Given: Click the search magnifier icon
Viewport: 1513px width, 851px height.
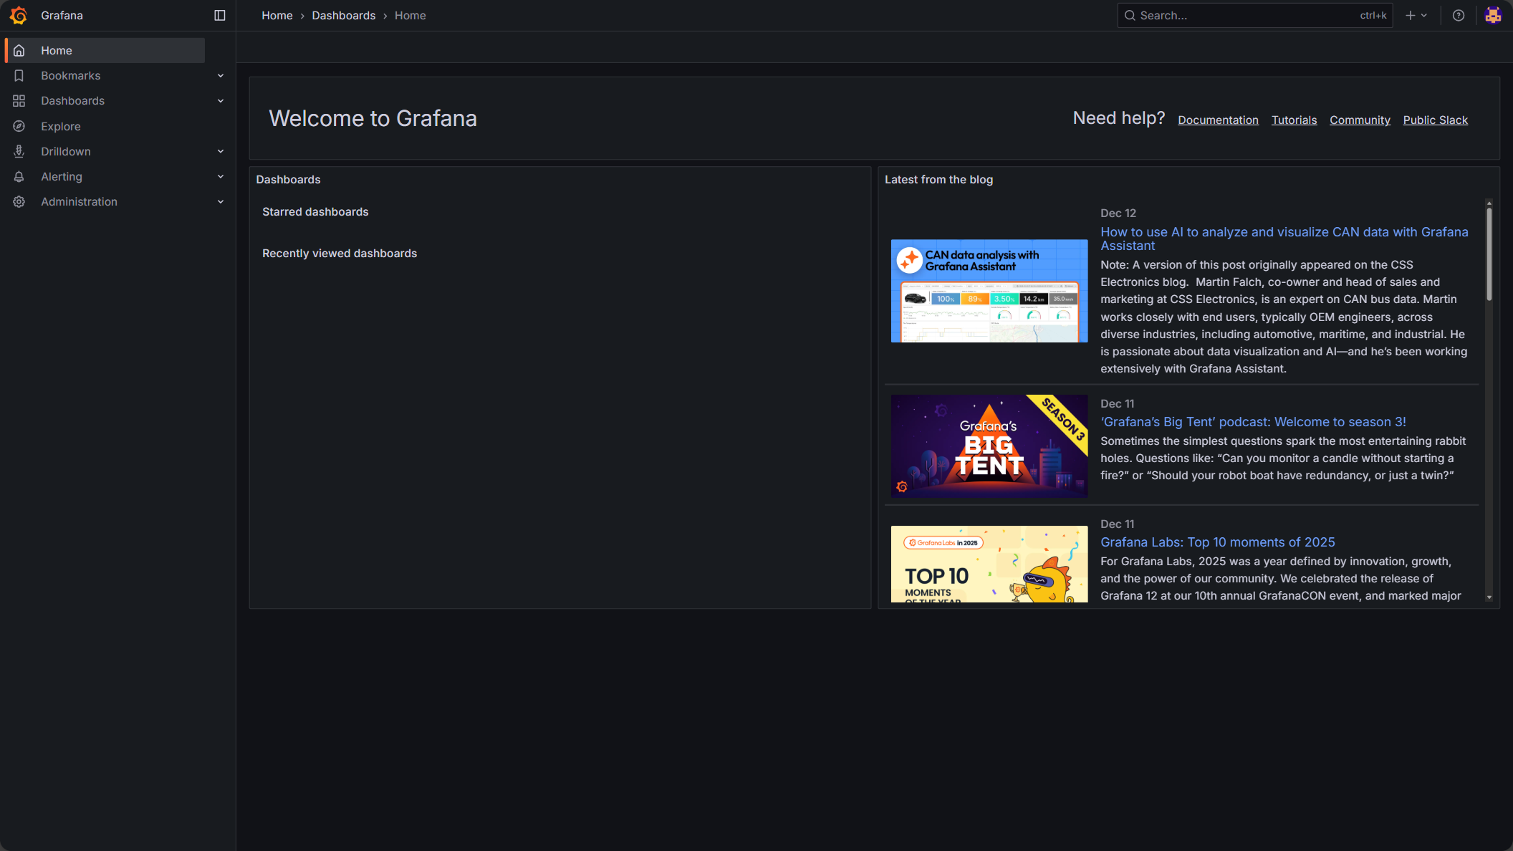Looking at the screenshot, I should click(x=1130, y=15).
